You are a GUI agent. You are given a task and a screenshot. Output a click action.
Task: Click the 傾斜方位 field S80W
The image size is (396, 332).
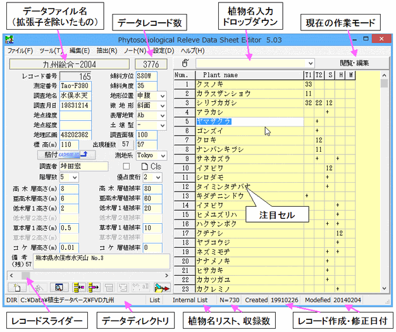(x=147, y=77)
